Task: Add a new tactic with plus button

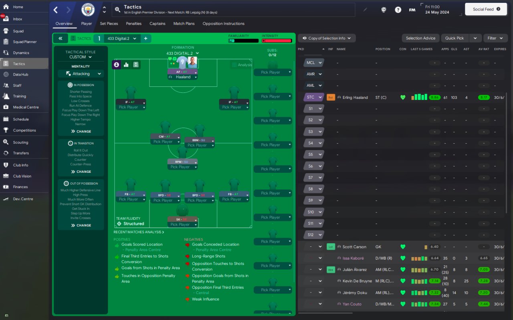Action: point(145,38)
